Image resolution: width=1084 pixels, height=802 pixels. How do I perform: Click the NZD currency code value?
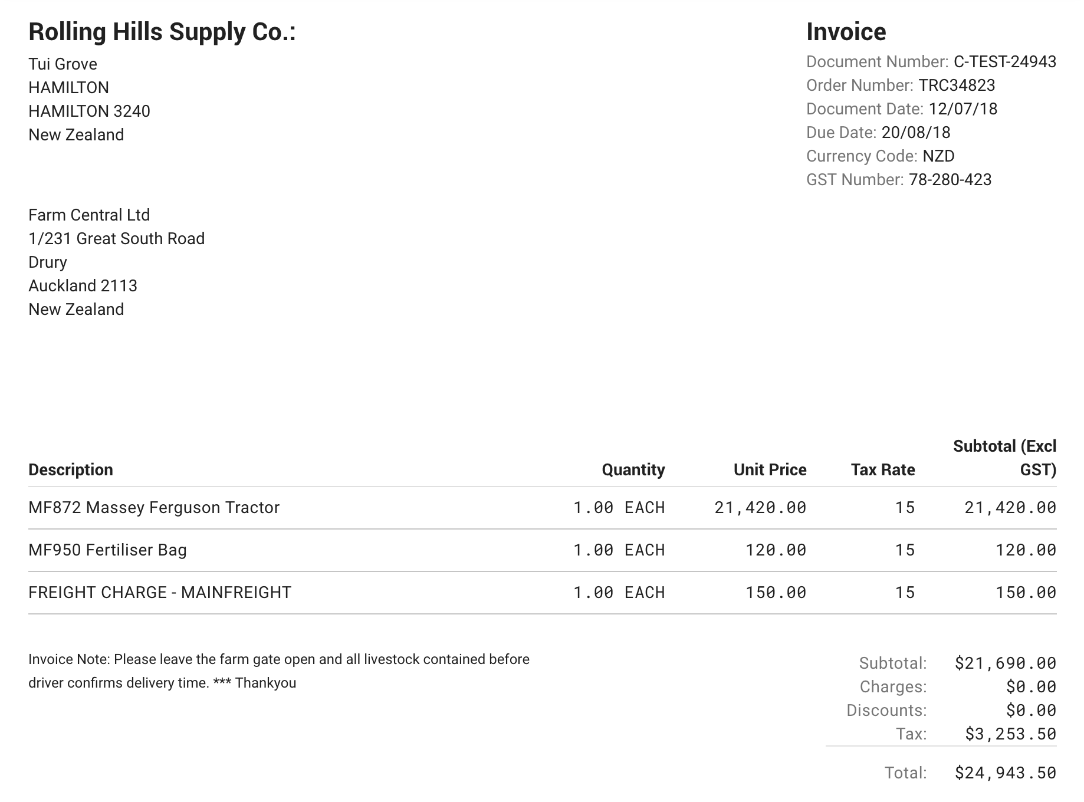tap(938, 156)
